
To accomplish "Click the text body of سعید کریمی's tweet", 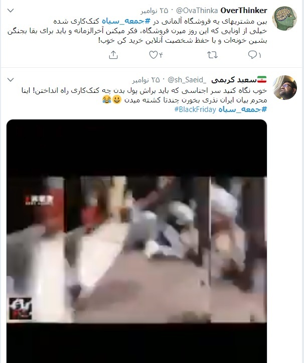I will tap(144, 100).
